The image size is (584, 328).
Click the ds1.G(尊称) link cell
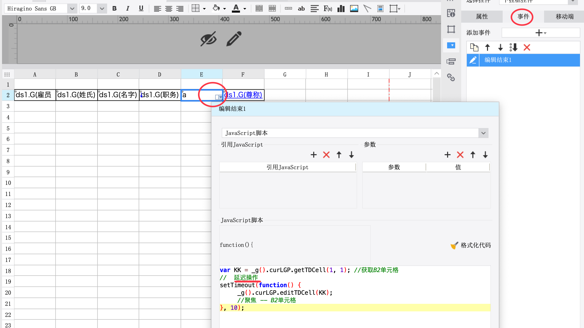[243, 95]
